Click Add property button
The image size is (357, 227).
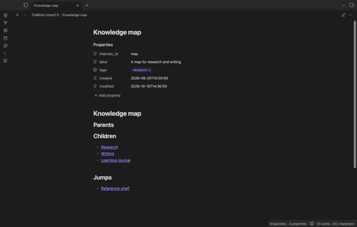[x=108, y=96]
